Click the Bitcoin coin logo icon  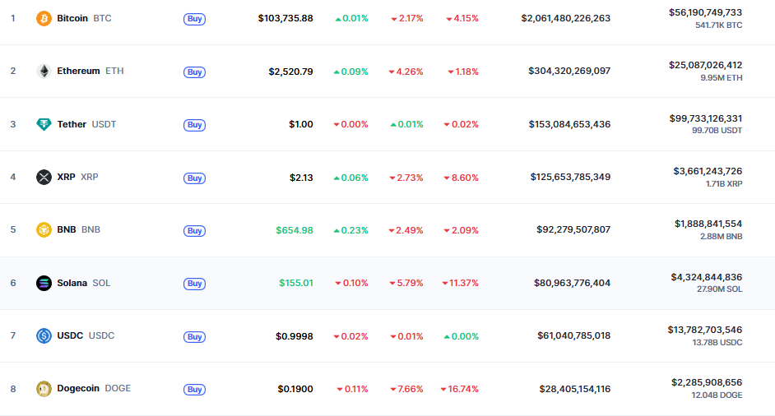[44, 18]
